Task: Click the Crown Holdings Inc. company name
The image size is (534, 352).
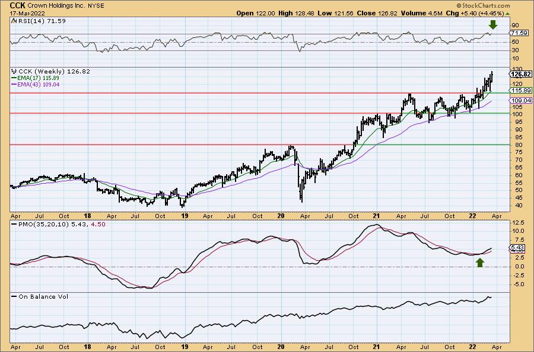Action: click(x=56, y=6)
